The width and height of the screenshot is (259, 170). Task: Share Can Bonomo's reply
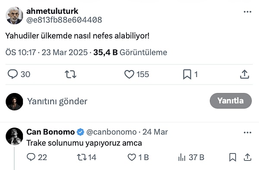247,157
